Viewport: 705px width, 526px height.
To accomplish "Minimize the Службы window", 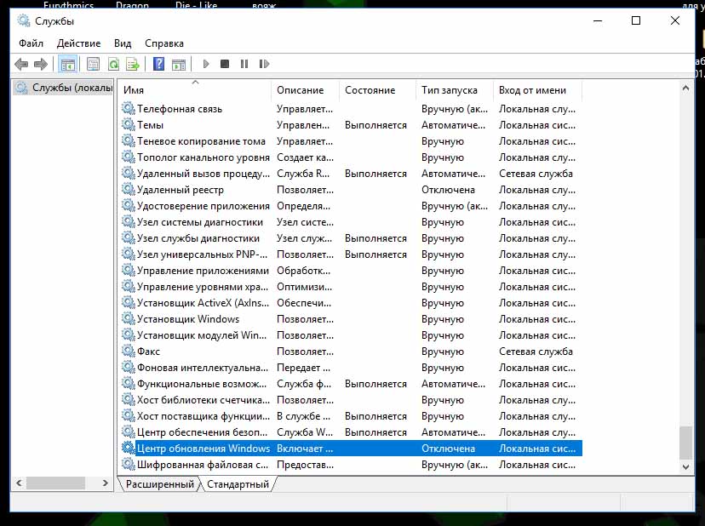I will [x=598, y=20].
